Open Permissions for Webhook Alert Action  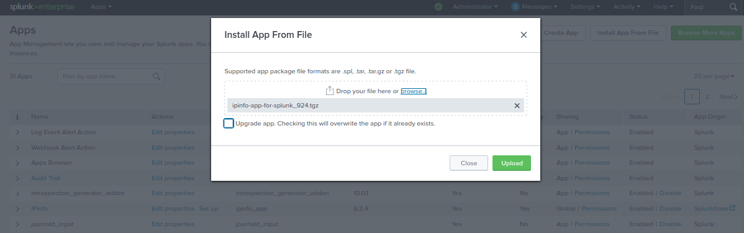pyautogui.click(x=592, y=148)
